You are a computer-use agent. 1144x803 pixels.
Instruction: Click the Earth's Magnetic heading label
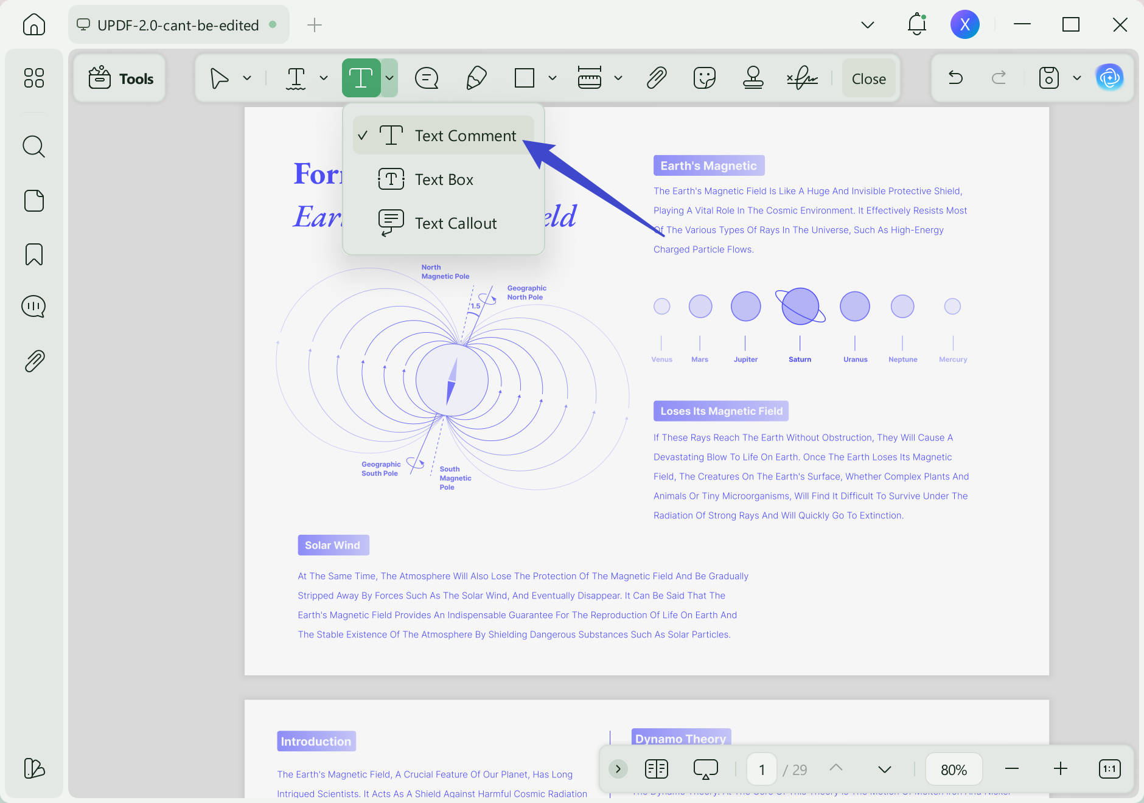tap(708, 165)
